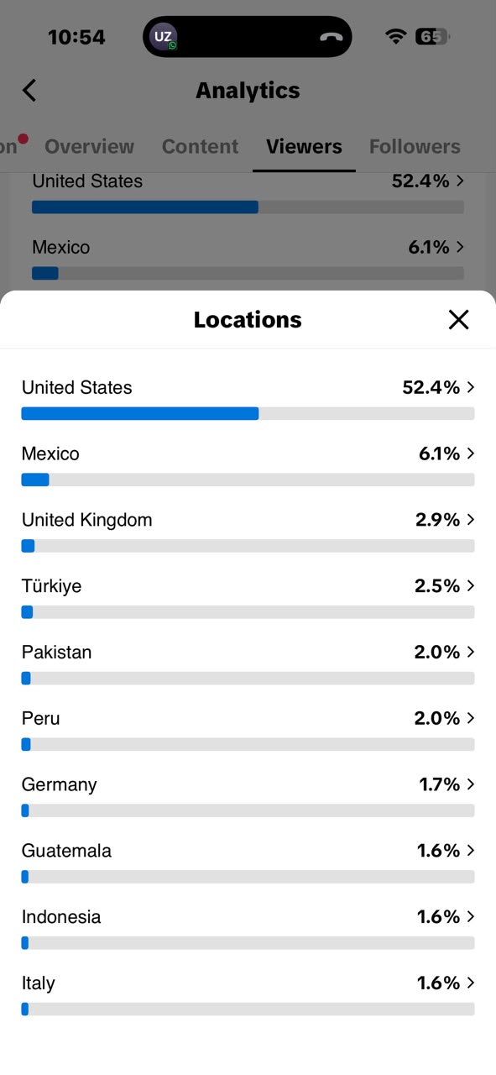Switch to the Content tab
Screen dimensions: 496x1075
coord(200,146)
